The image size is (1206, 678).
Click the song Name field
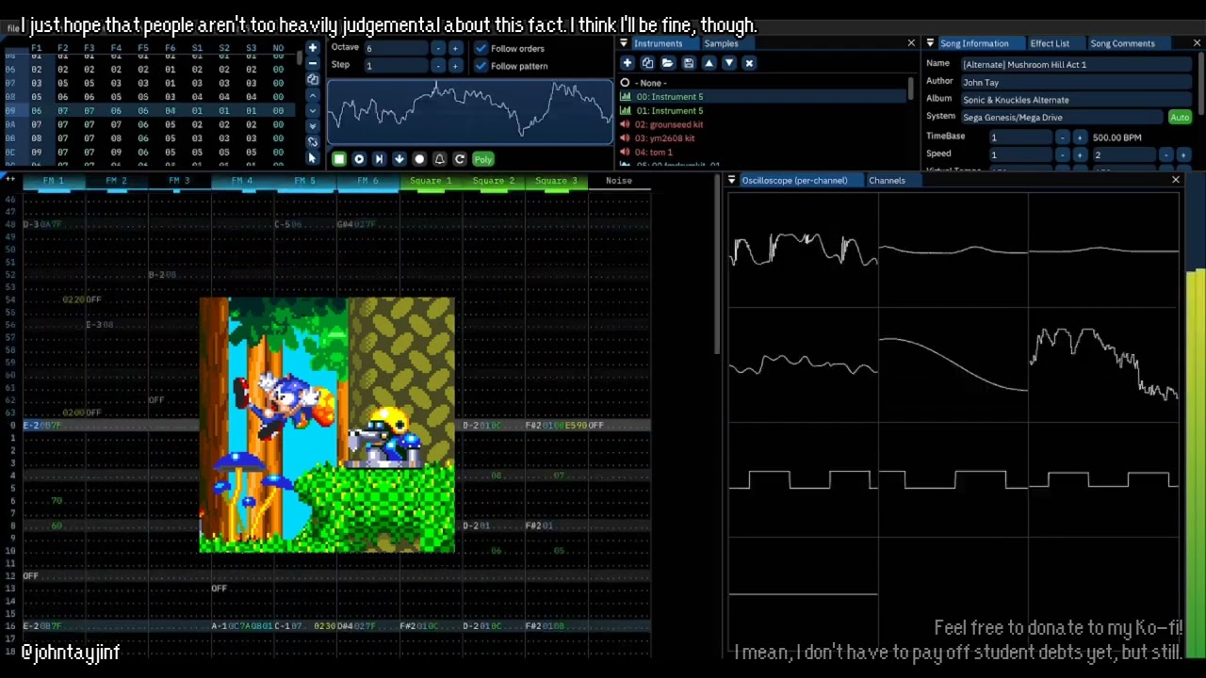click(x=1075, y=64)
